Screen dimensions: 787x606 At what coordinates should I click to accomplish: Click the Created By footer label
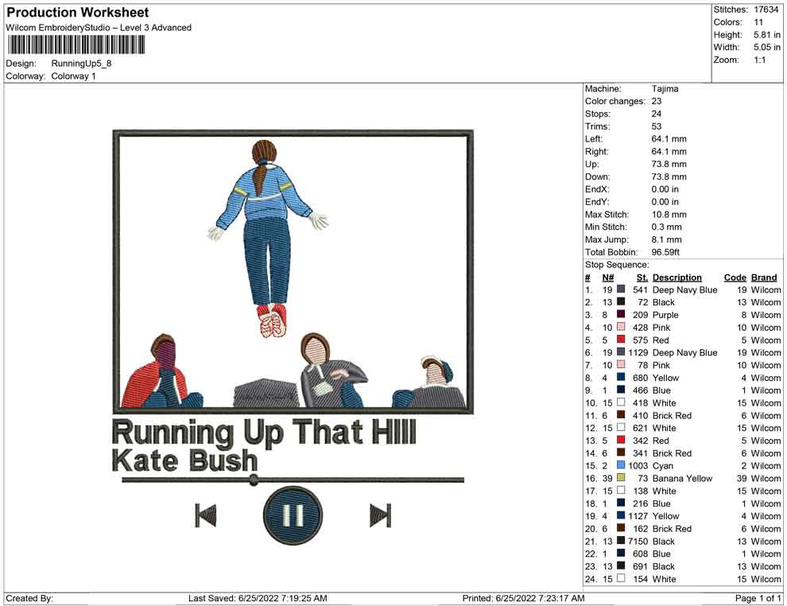(29, 598)
